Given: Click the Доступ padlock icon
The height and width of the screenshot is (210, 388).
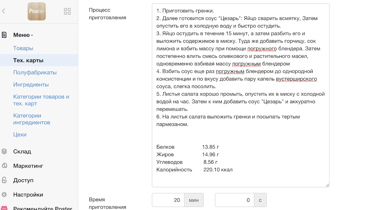Looking at the screenshot, I should click(x=4, y=180).
